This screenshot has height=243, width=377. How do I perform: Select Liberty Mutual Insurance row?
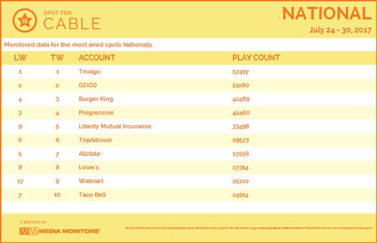pos(188,127)
